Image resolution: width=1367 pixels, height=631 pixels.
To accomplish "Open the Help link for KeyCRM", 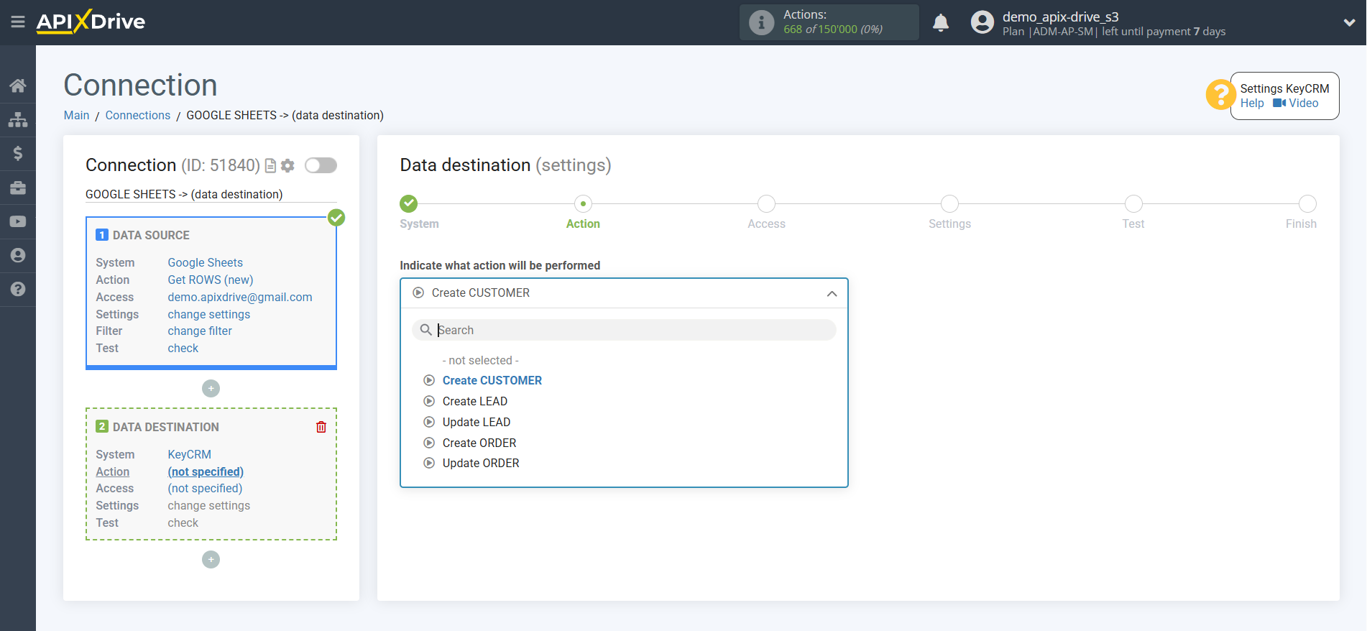I will click(x=1252, y=103).
